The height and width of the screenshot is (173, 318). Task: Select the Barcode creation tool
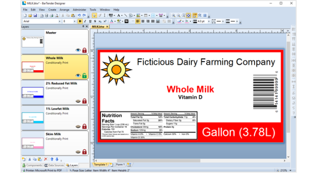(111, 15)
